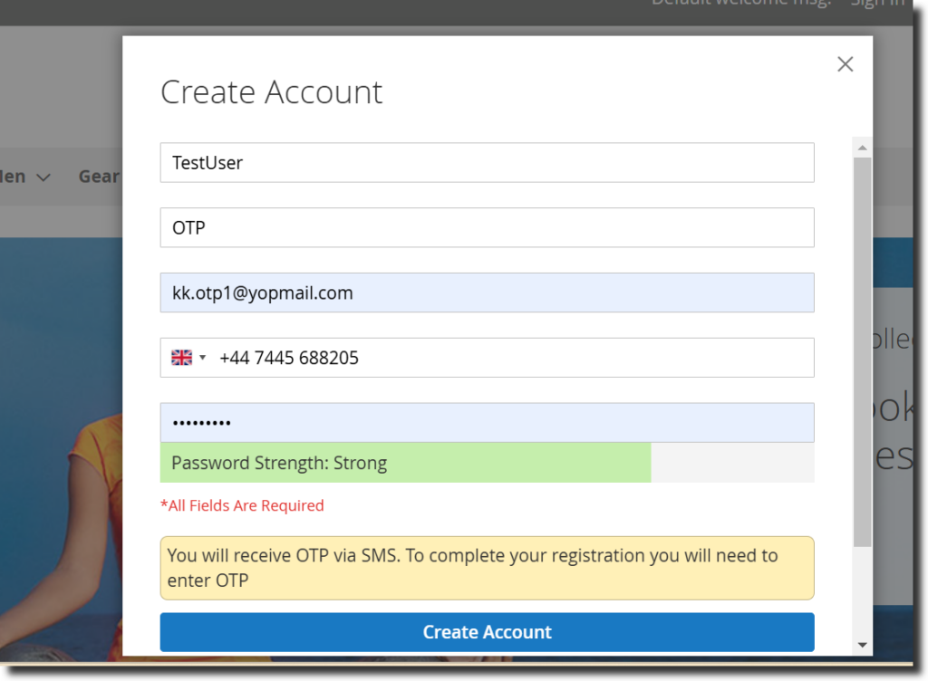Click the first name field containing TestUser

click(x=487, y=162)
